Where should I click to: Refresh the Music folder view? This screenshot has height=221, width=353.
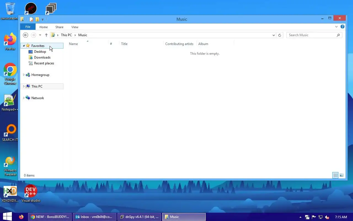click(280, 35)
